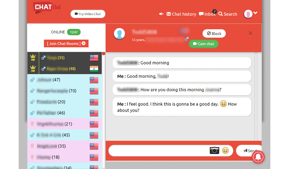
Task: Start a Cam chat
Action: pos(204,44)
